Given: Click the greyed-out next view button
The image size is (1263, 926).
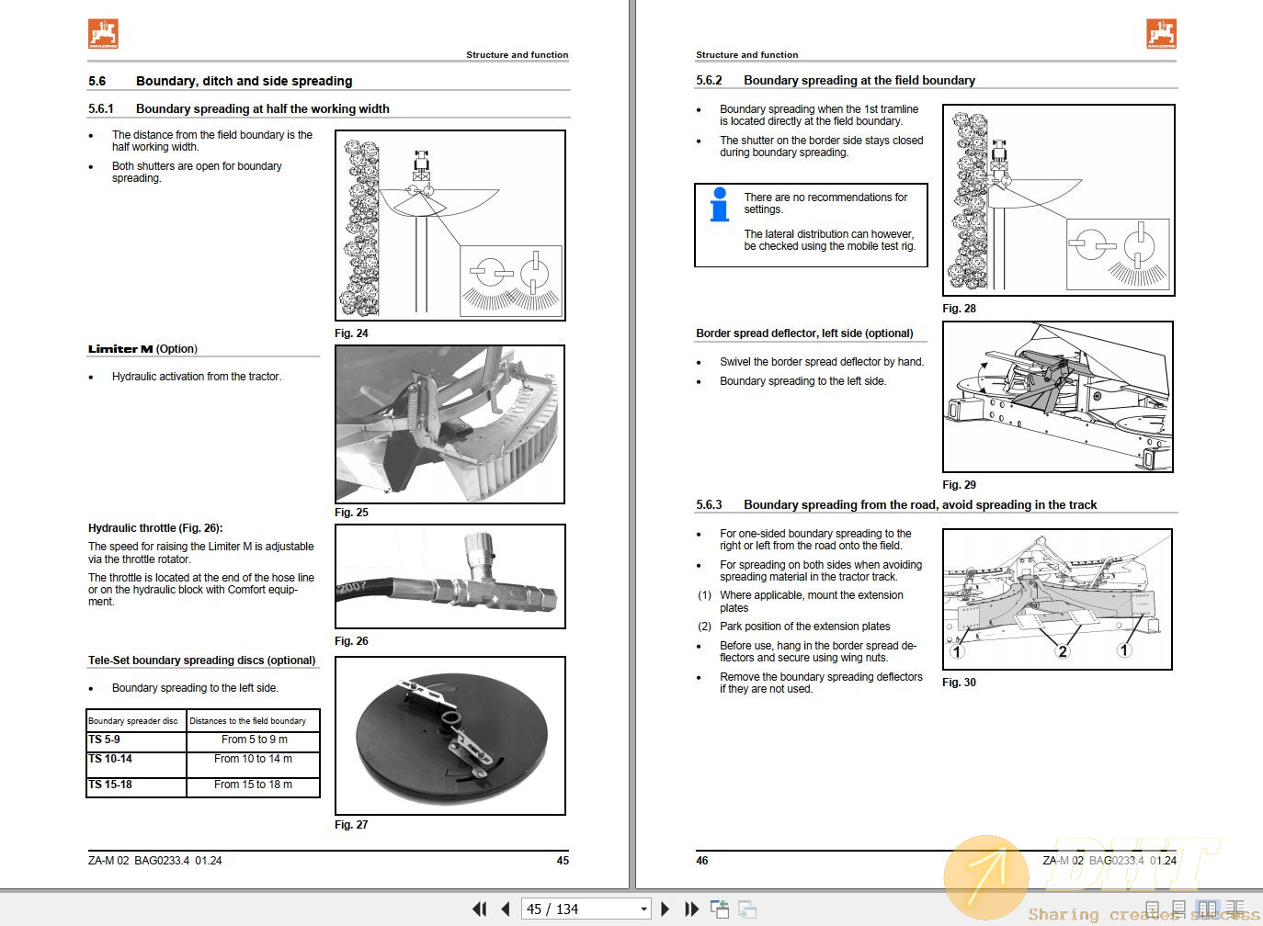Looking at the screenshot, I should click(747, 909).
